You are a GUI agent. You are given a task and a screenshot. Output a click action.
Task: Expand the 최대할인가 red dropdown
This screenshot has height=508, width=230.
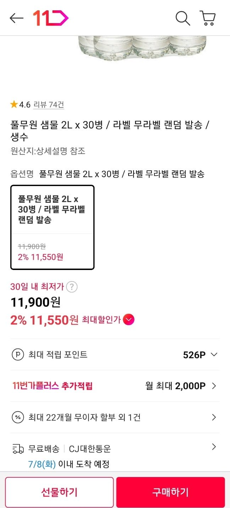tap(128, 320)
